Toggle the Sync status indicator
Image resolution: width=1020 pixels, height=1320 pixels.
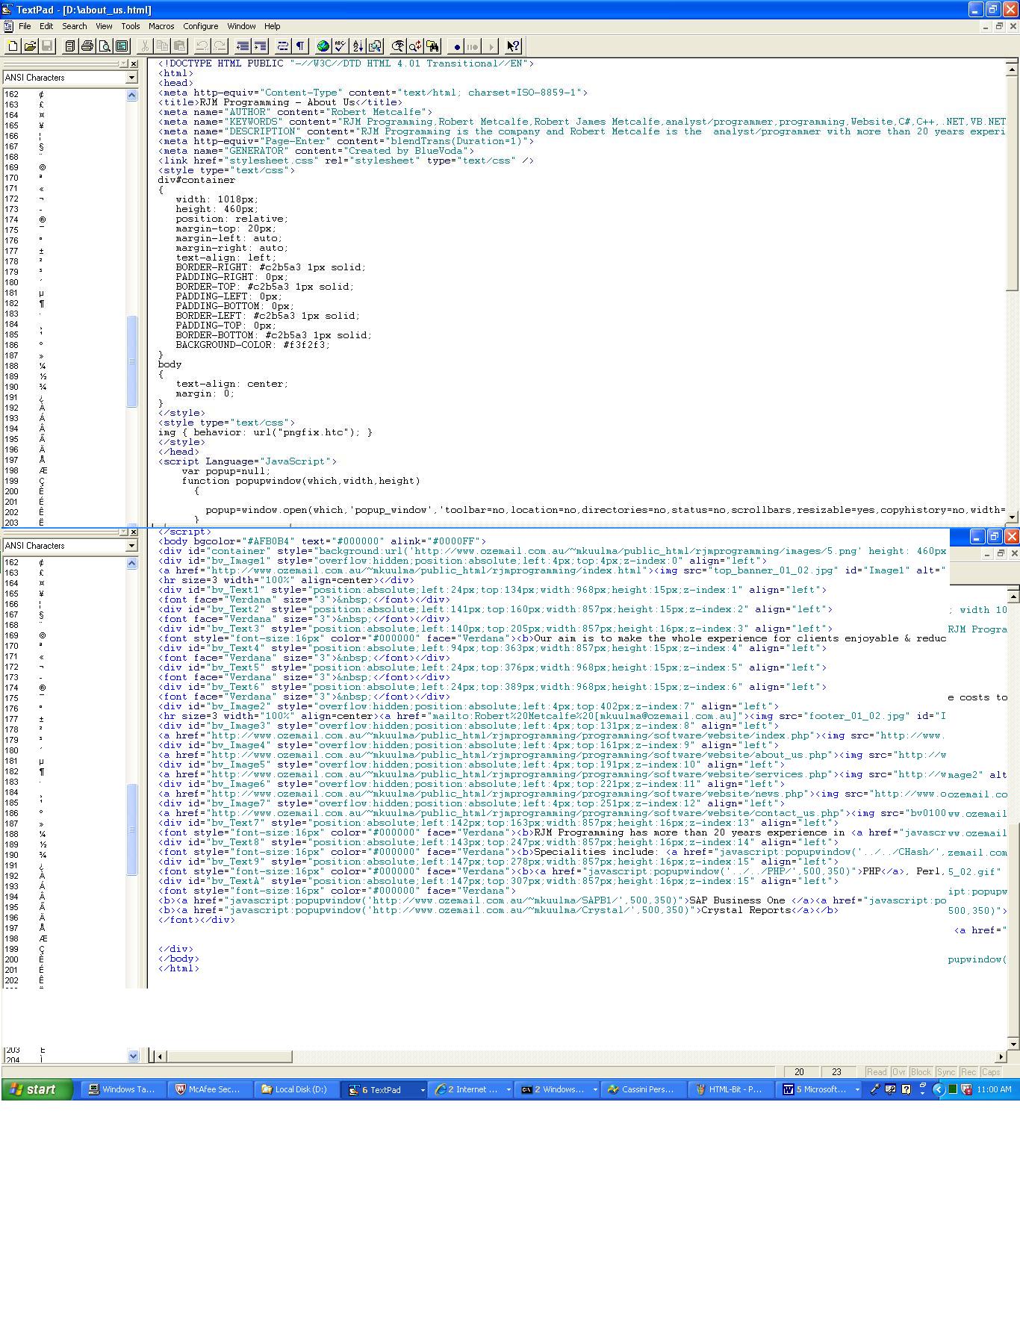pos(946,1071)
